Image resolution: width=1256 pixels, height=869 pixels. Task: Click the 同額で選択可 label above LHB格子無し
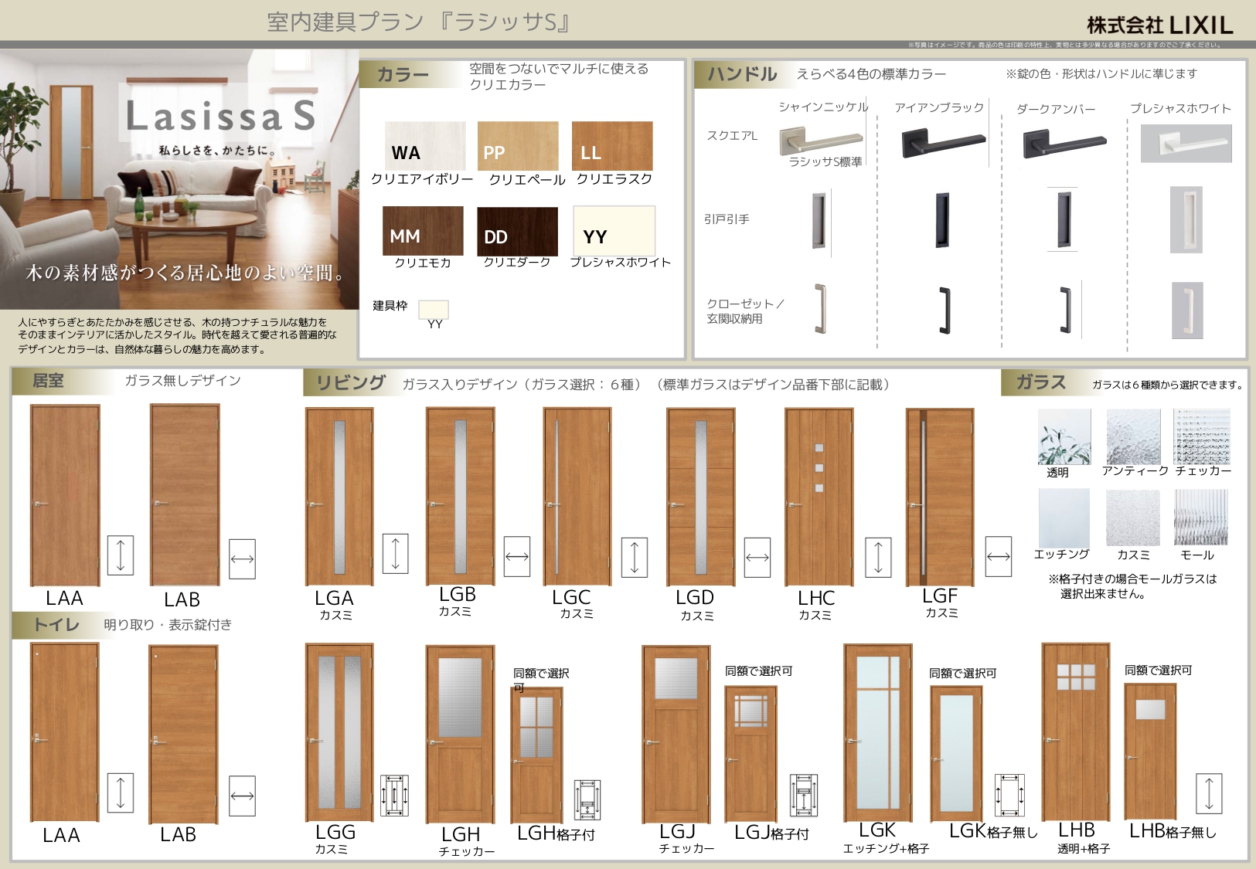tap(1158, 670)
